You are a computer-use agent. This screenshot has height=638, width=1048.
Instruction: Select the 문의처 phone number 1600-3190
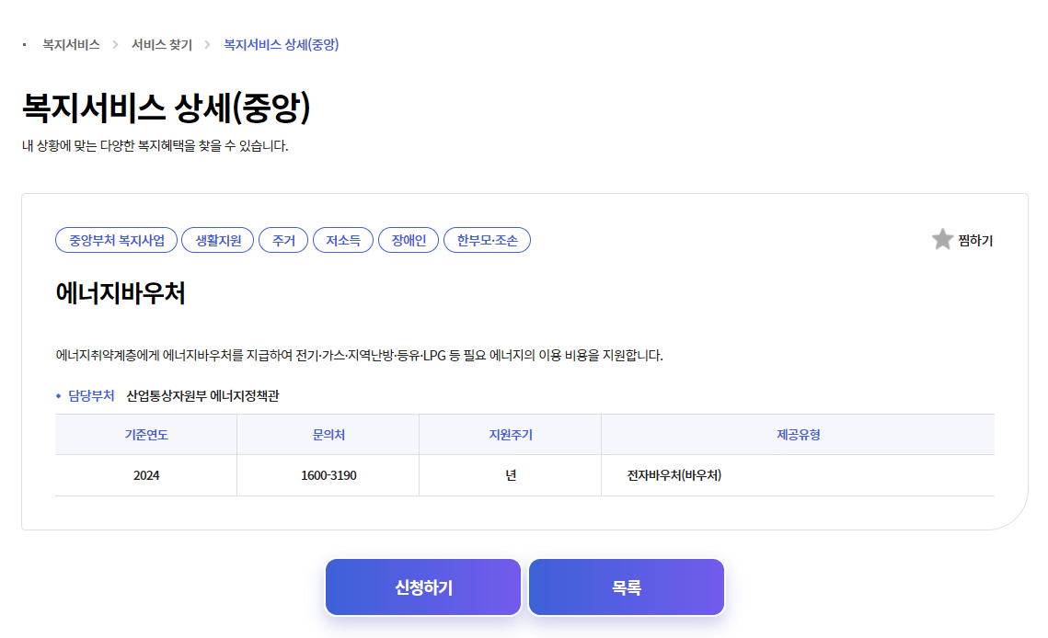327,474
